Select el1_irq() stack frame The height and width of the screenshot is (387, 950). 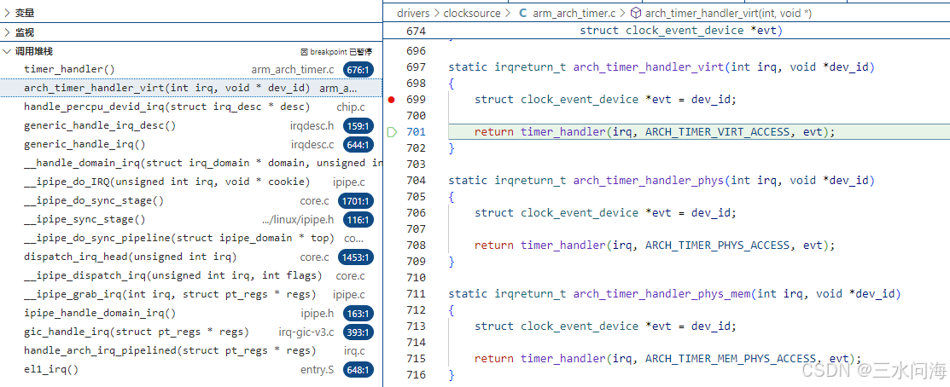tap(191, 369)
